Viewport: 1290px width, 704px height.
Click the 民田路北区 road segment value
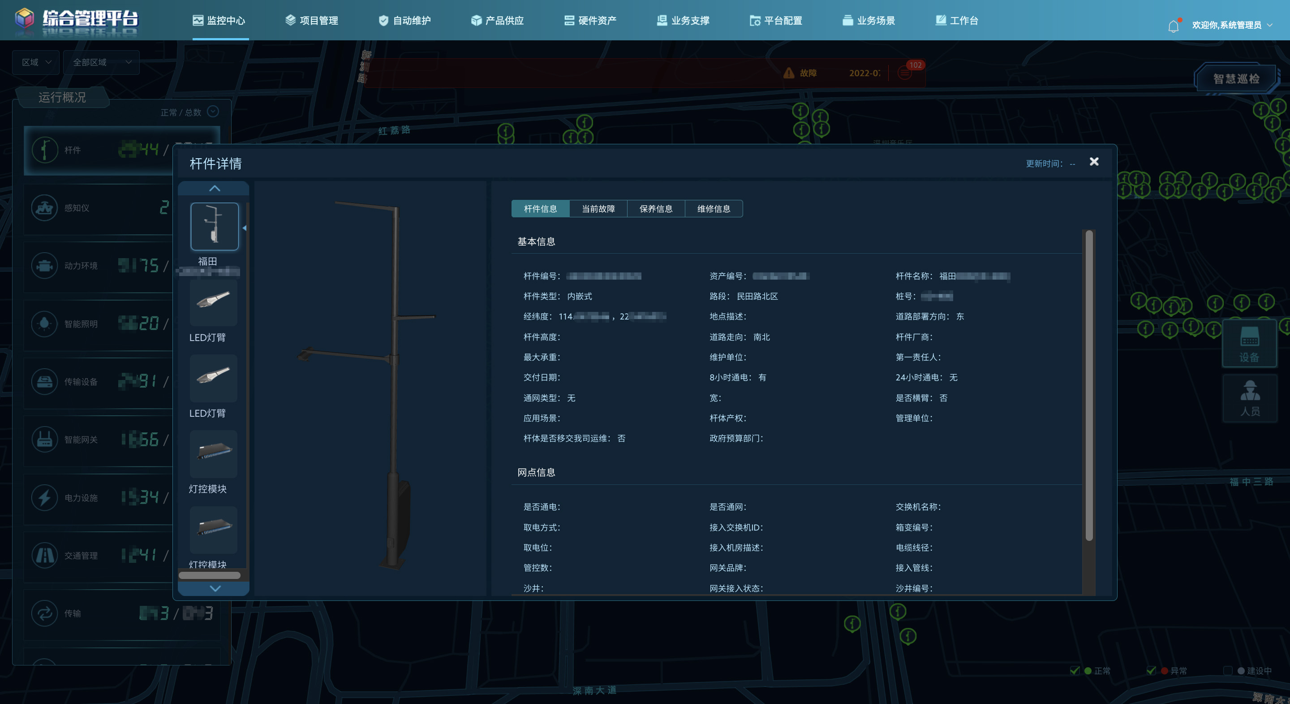click(757, 296)
